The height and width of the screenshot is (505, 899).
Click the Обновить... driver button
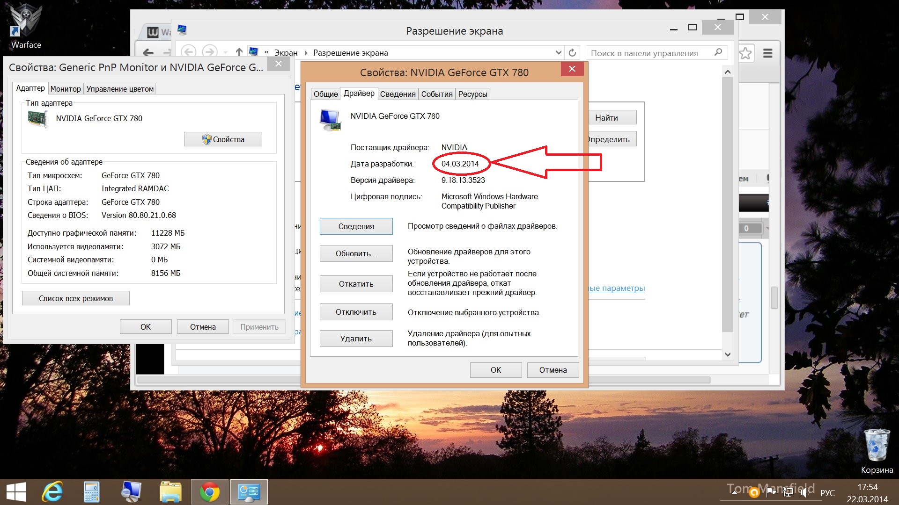coord(356,253)
